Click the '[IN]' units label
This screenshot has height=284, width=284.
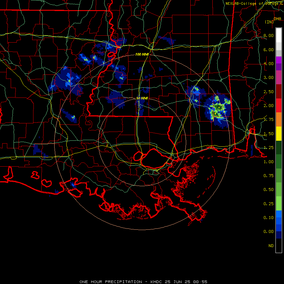tap(269, 22)
